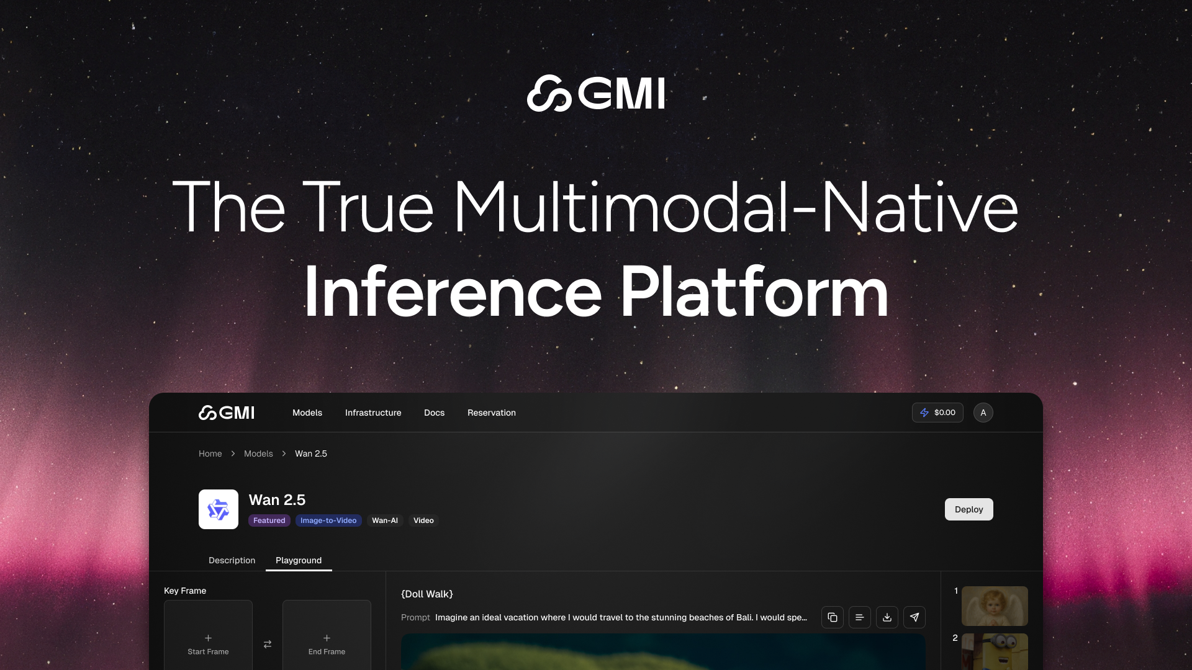Image resolution: width=1192 pixels, height=670 pixels.
Task: Switch to the Description tab
Action: click(232, 560)
